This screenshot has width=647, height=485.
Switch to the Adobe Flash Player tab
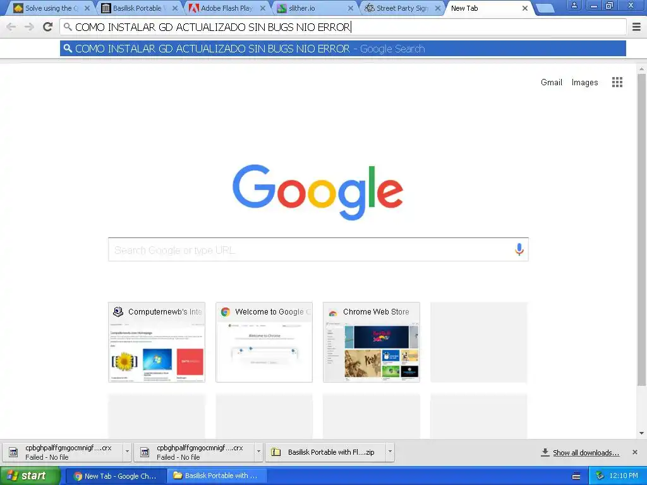tap(226, 8)
